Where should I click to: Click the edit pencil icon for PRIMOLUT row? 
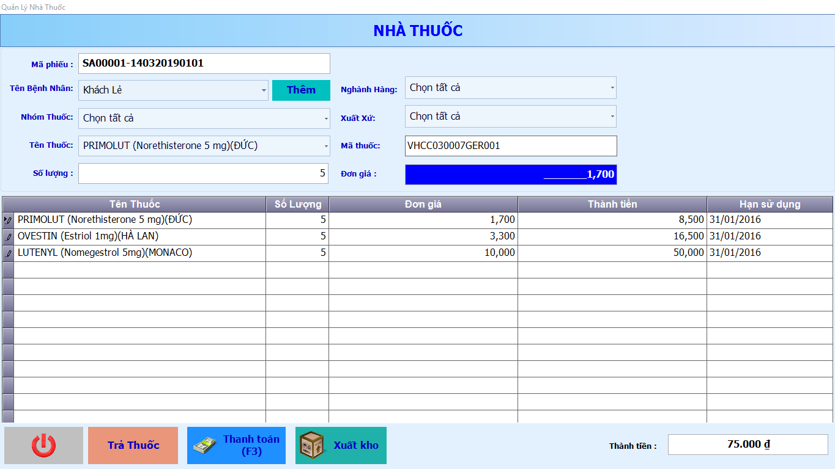tap(9, 220)
